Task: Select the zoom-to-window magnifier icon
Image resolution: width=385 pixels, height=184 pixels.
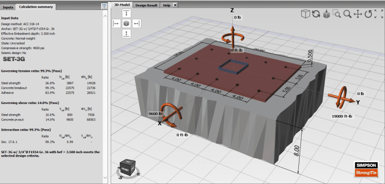Action: tap(336, 14)
